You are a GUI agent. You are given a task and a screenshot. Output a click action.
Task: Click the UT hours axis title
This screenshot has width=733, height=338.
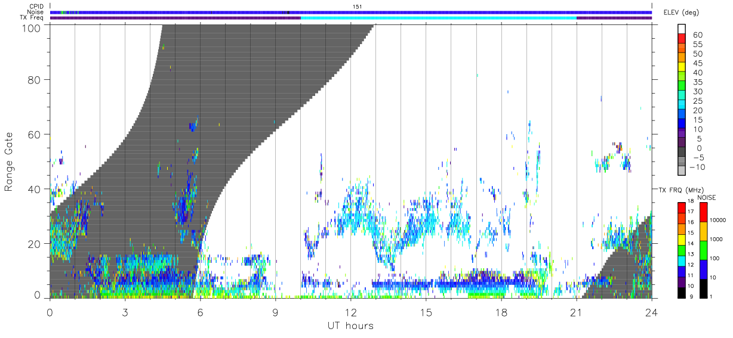pyautogui.click(x=350, y=325)
